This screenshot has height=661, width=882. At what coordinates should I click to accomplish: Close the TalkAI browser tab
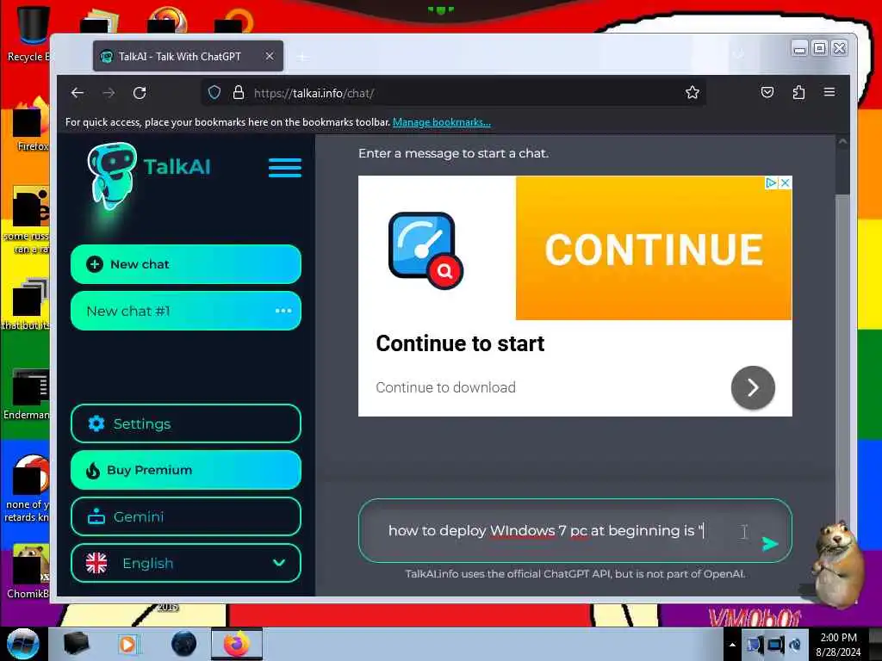pos(270,56)
